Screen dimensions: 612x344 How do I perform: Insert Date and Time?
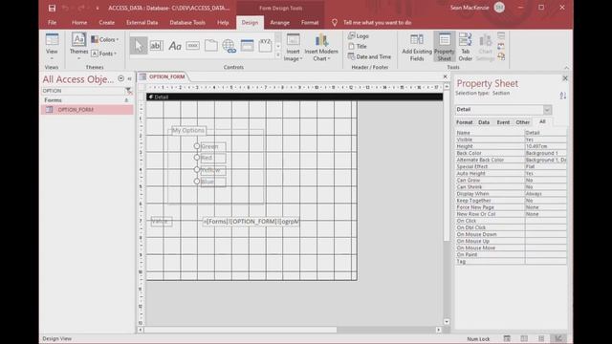(369, 56)
